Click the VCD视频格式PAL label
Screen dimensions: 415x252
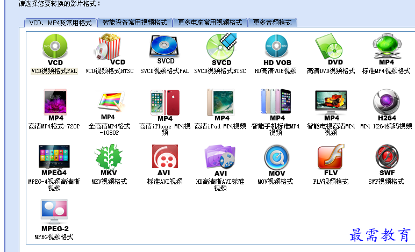(54, 71)
